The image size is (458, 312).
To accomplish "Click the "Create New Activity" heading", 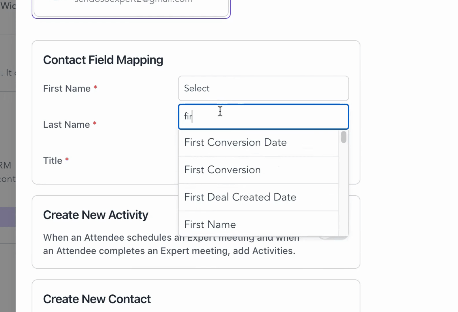I will [96, 215].
